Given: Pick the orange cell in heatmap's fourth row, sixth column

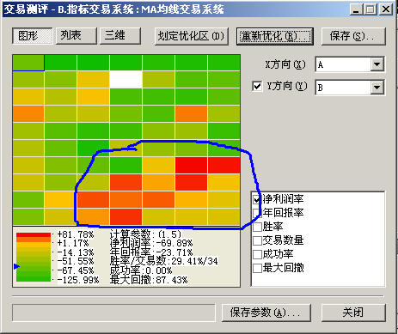Looking at the screenshot, I should click(191, 113).
